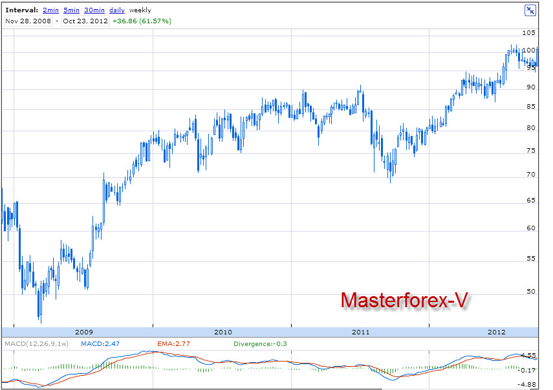The image size is (553, 390).
Task: Click the 90 price axis label
Action: [531, 87]
